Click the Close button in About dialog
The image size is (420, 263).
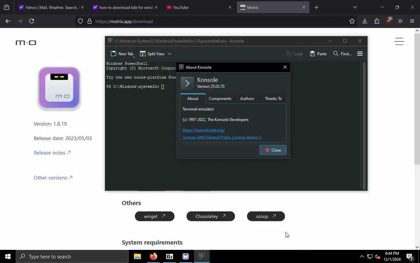(273, 150)
